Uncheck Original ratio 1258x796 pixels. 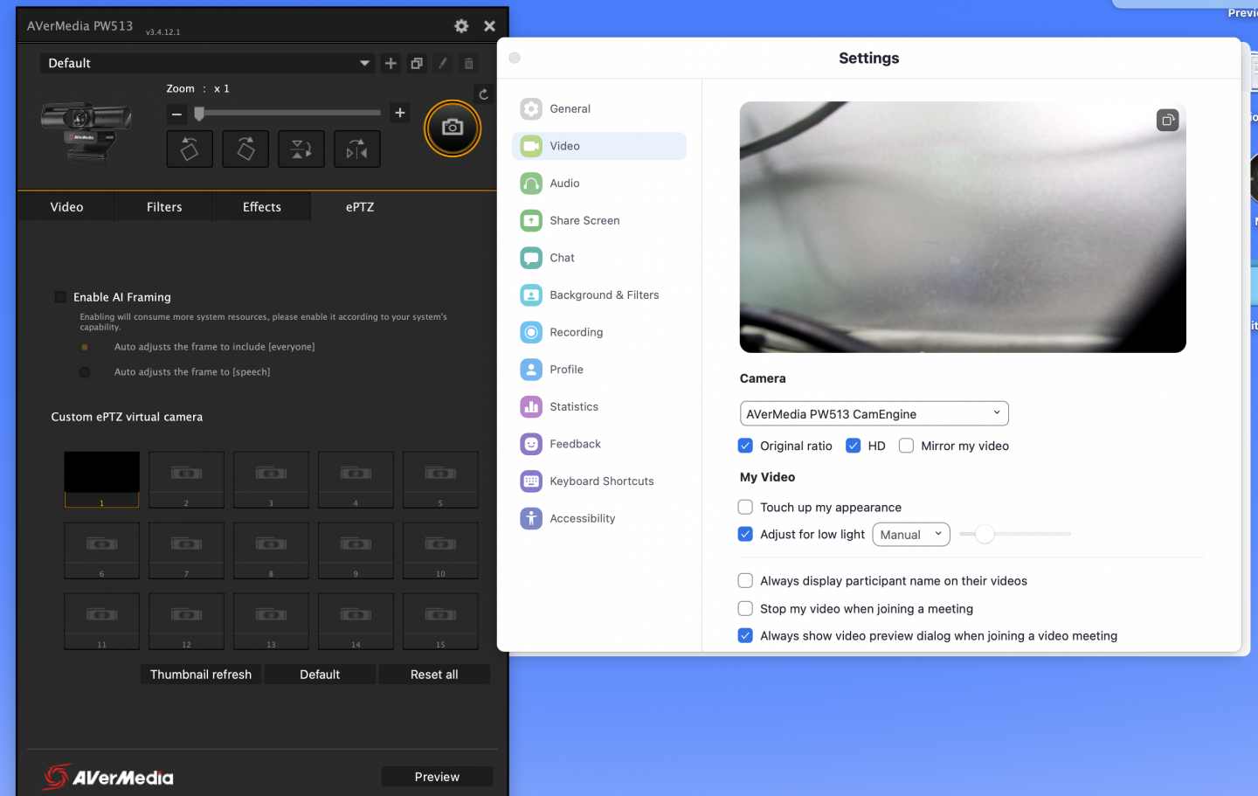745,446
